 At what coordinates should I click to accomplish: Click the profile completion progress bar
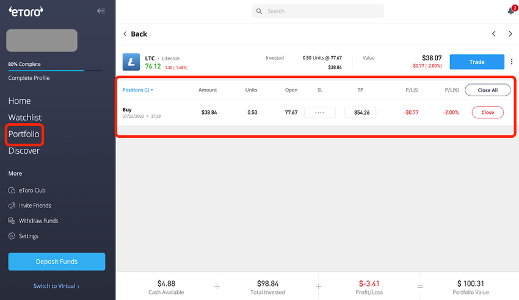coord(56,70)
